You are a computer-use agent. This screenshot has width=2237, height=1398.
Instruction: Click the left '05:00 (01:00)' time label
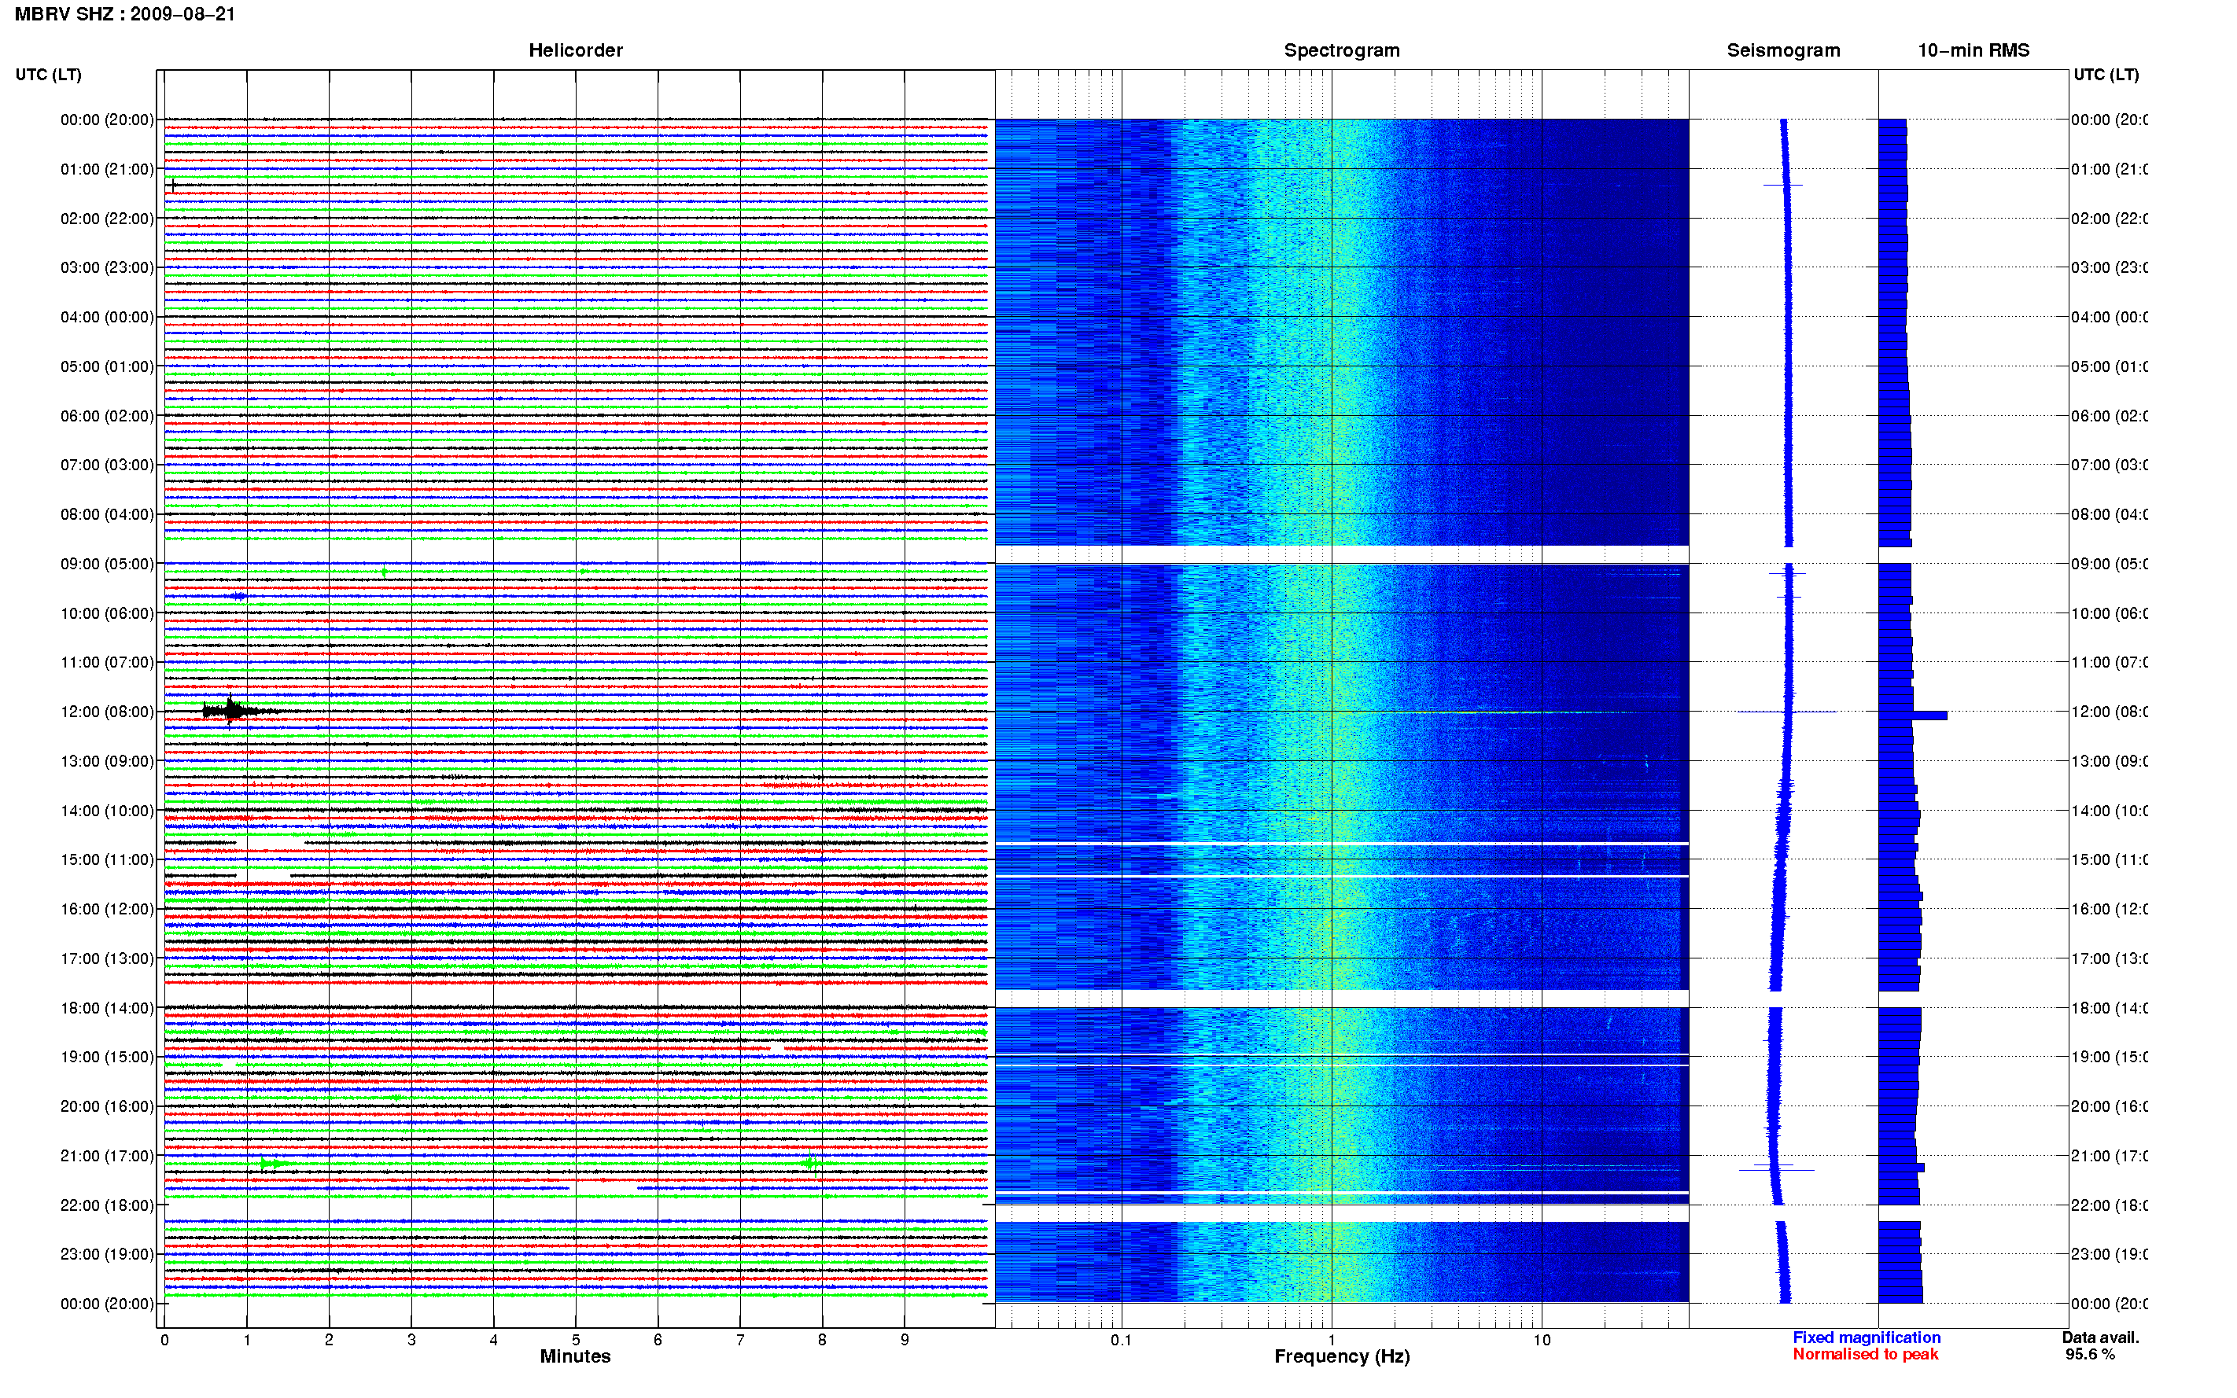tap(107, 366)
